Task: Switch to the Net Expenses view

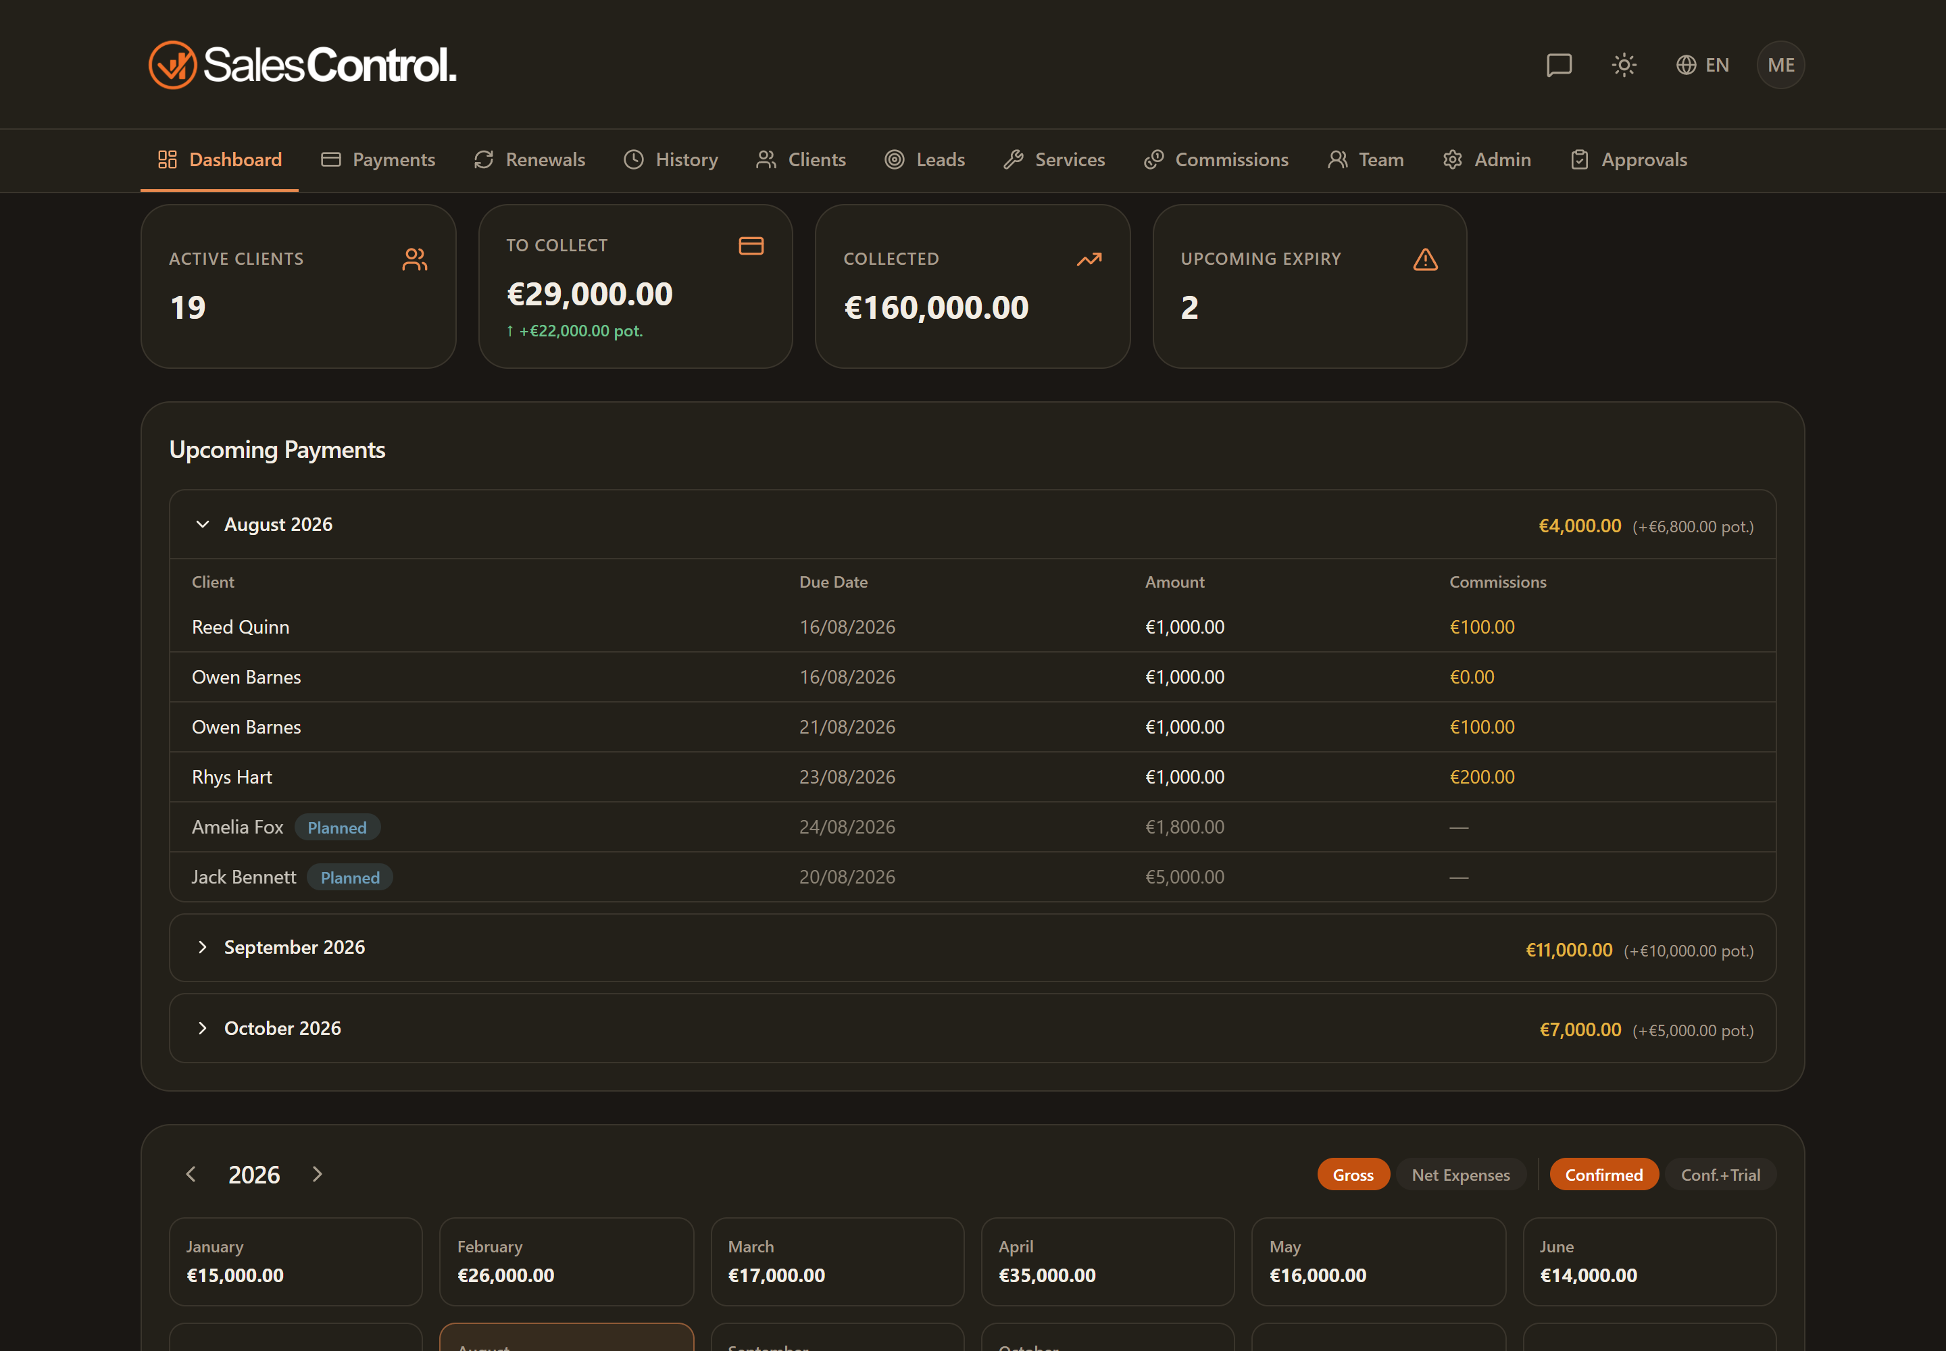Action: coord(1461,1174)
